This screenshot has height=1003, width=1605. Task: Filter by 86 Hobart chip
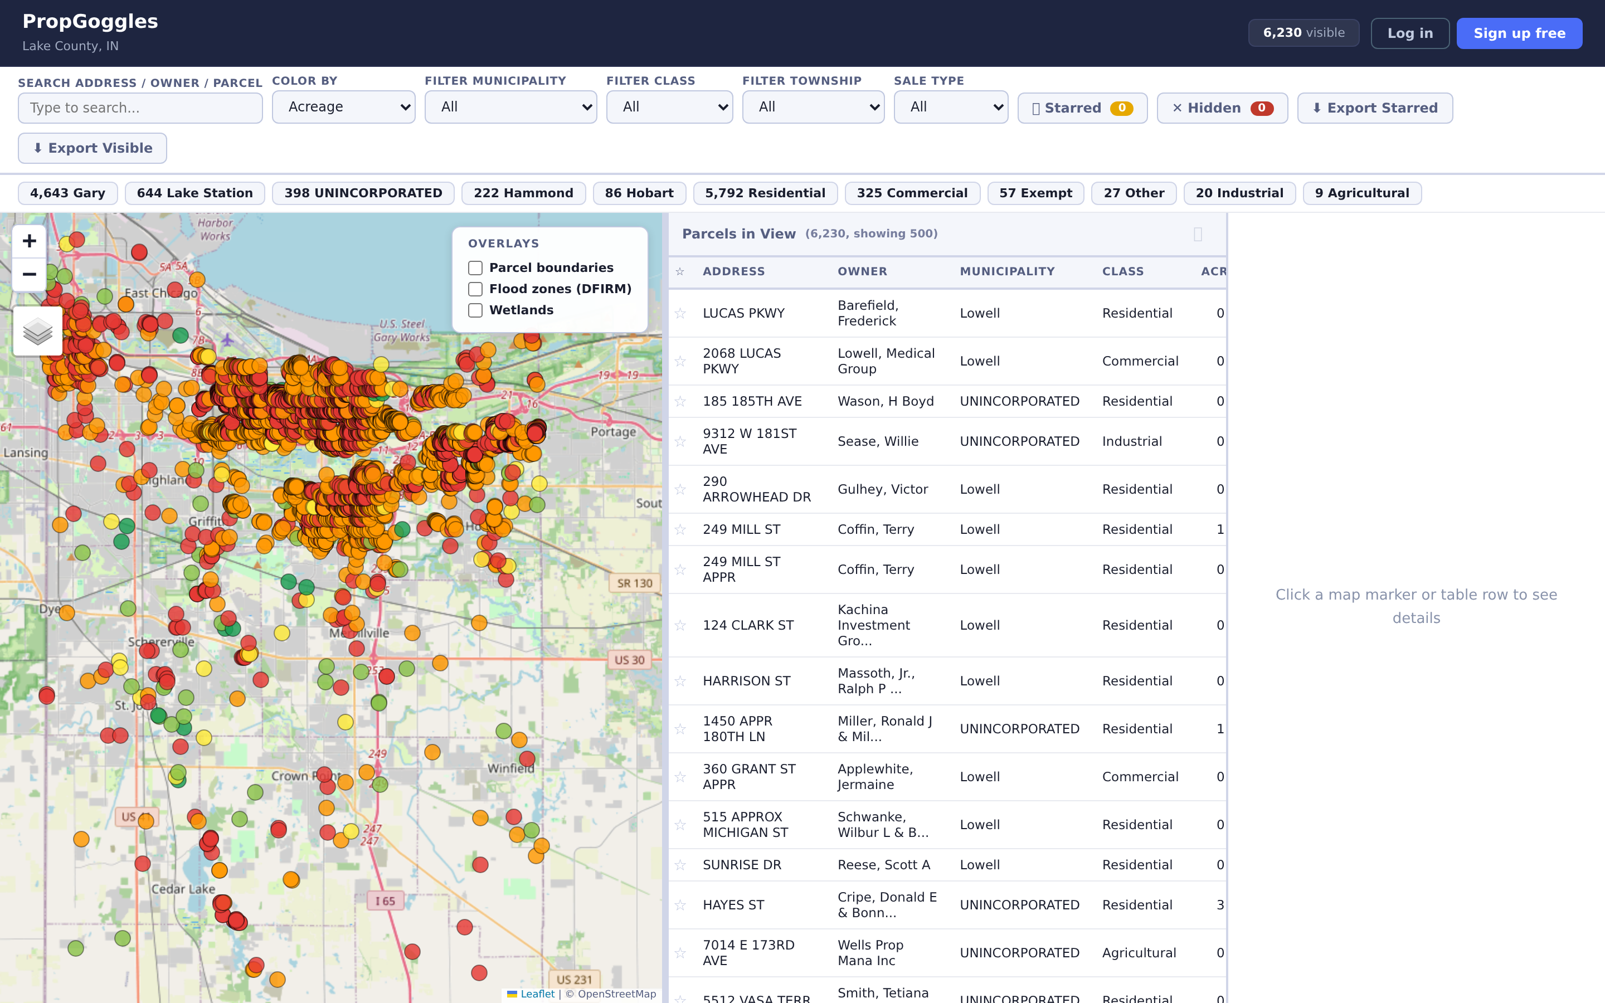639,193
